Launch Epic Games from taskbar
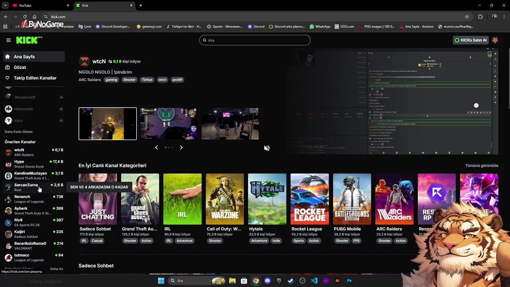This screenshot has height=287, width=510. (x=279, y=281)
